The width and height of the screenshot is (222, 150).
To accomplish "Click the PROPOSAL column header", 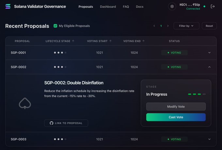I will tap(22, 41).
